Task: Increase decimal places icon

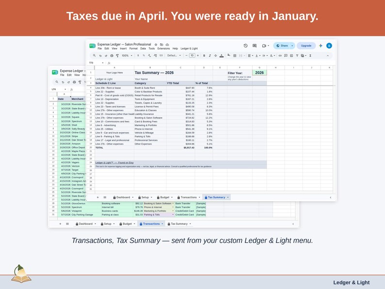Action: pyautogui.click(x=155, y=55)
